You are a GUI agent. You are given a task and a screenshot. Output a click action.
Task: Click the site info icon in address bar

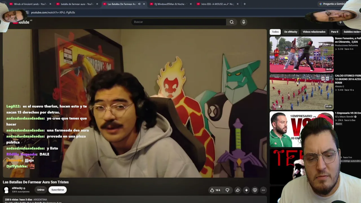(27, 12)
